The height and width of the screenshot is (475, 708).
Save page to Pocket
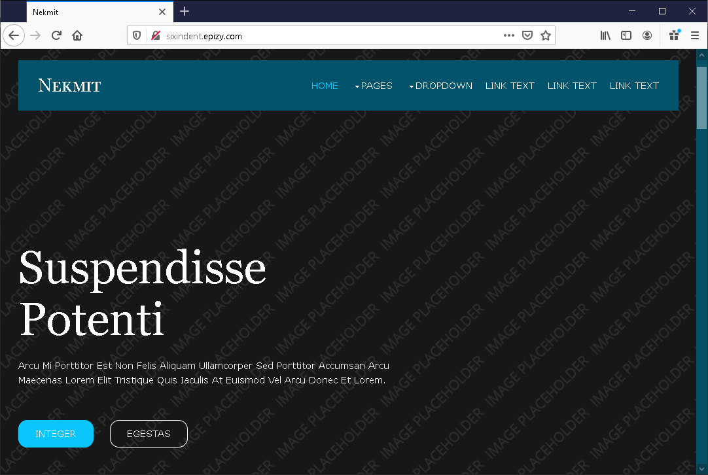[527, 35]
